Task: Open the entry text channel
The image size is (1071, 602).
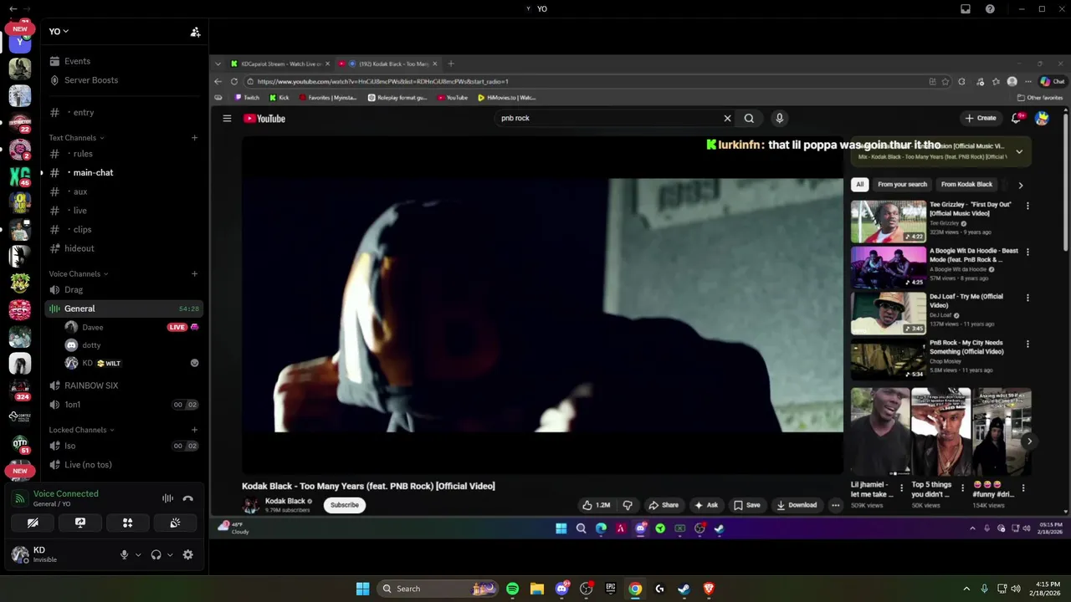Action: [81, 112]
